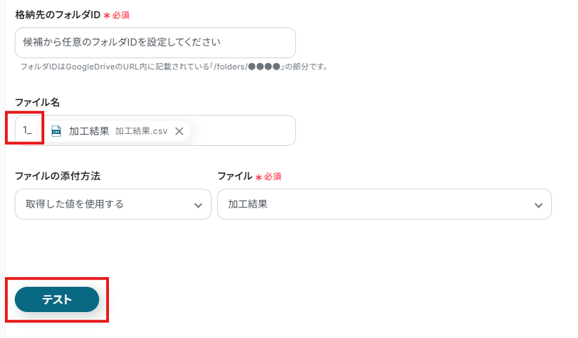Expand the chevron on the ファイル combo box
Image resolution: width=578 pixels, height=338 pixels.
click(538, 205)
